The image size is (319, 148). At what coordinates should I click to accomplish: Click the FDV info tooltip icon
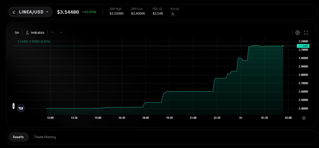(160, 9)
